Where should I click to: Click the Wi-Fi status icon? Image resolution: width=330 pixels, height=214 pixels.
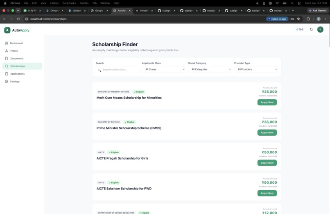pos(277,3)
